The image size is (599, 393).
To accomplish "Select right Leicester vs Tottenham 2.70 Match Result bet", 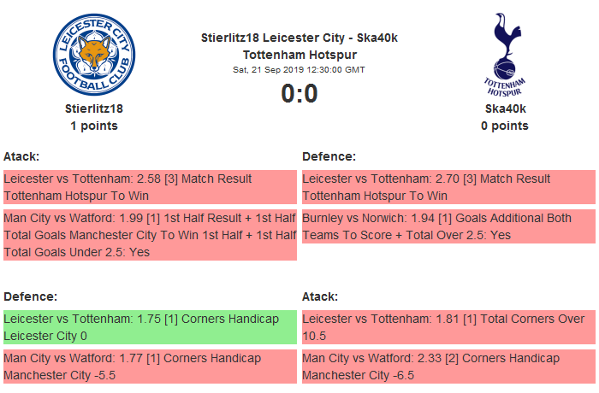I will [x=448, y=187].
